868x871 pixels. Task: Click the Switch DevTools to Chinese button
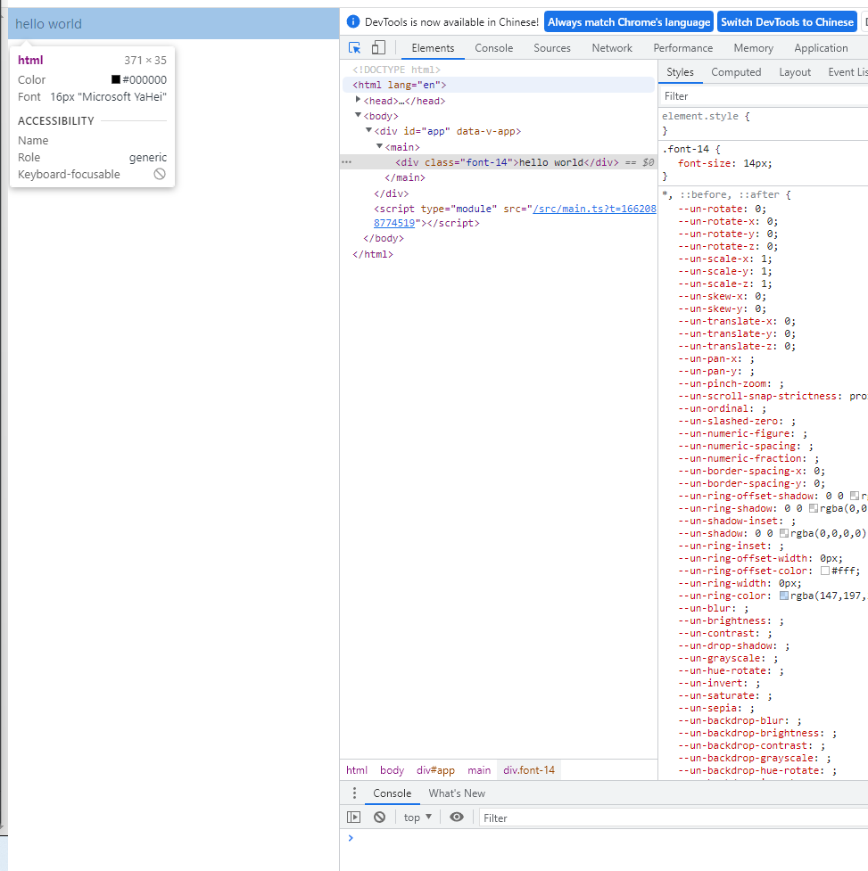click(787, 21)
